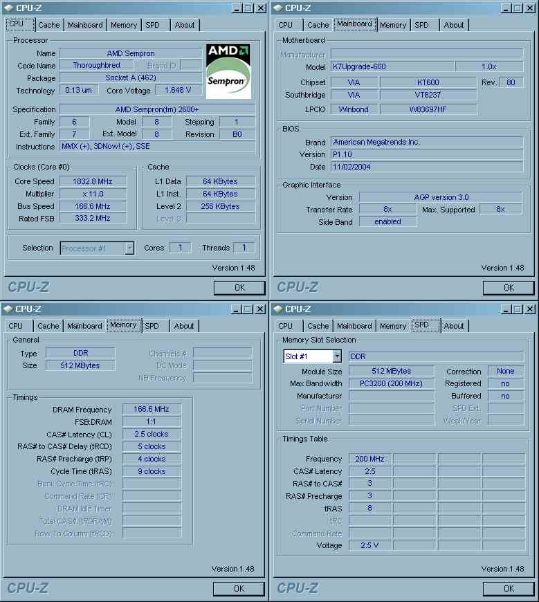Switch to Memory tab in CPU window
Image resolution: width=539 pixels, height=602 pixels.
coord(124,25)
